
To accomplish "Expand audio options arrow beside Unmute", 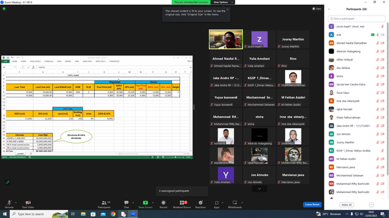I will coord(16,203).
